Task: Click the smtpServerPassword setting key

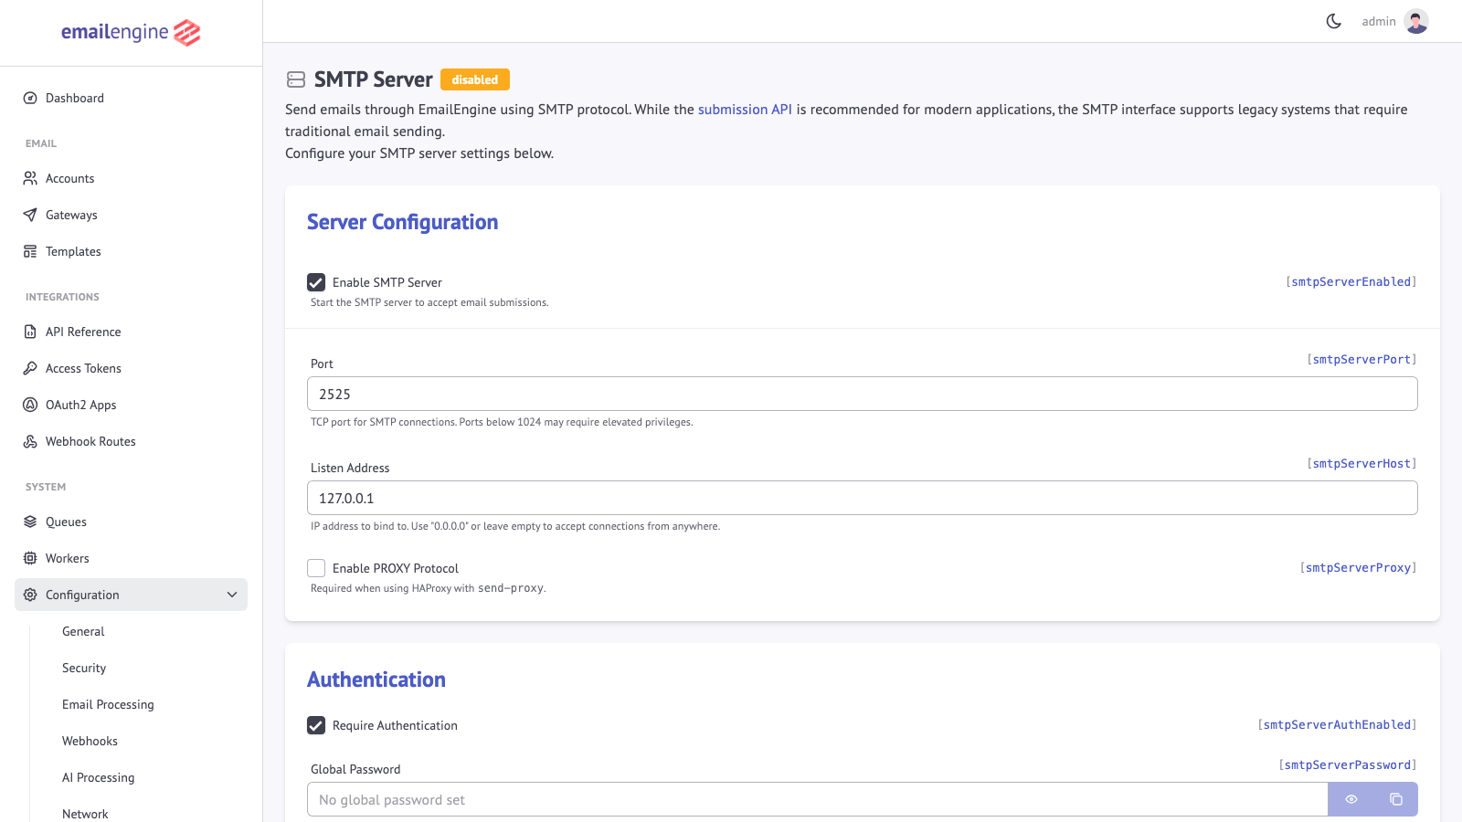Action: coord(1348,765)
